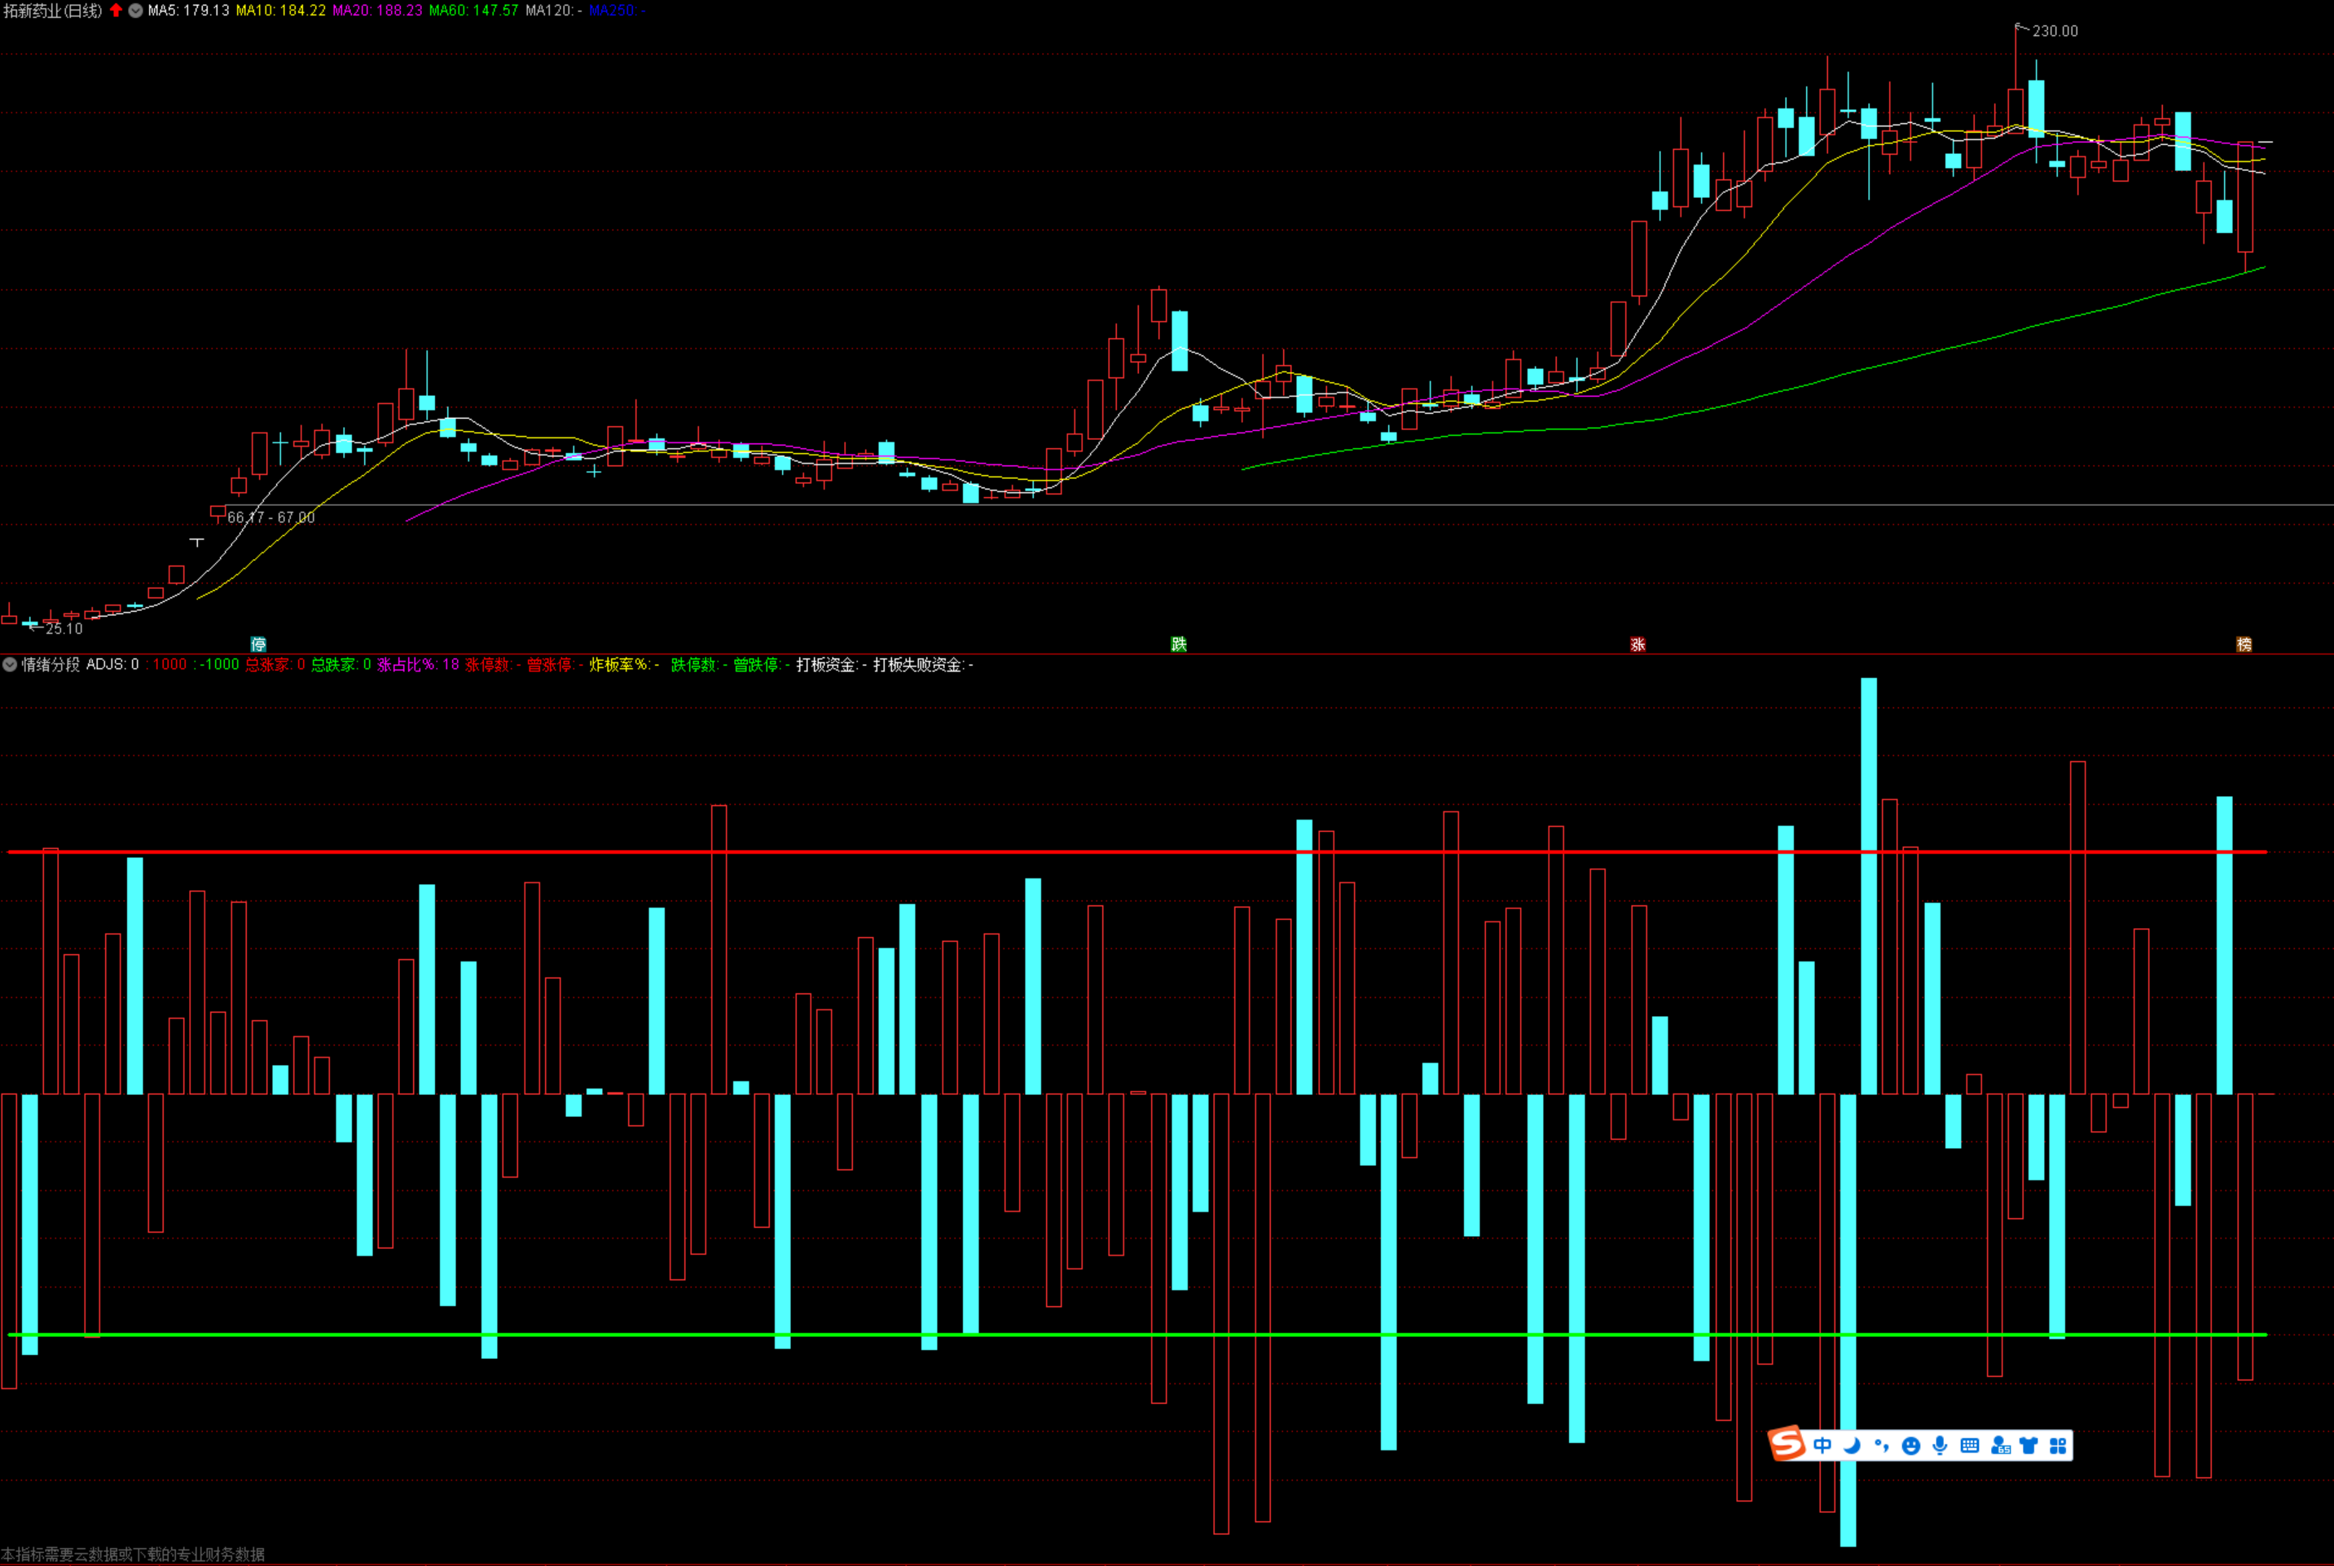The image size is (2334, 1566).
Task: Open the IME toolbox four-squares icon
Action: coord(2058,1445)
